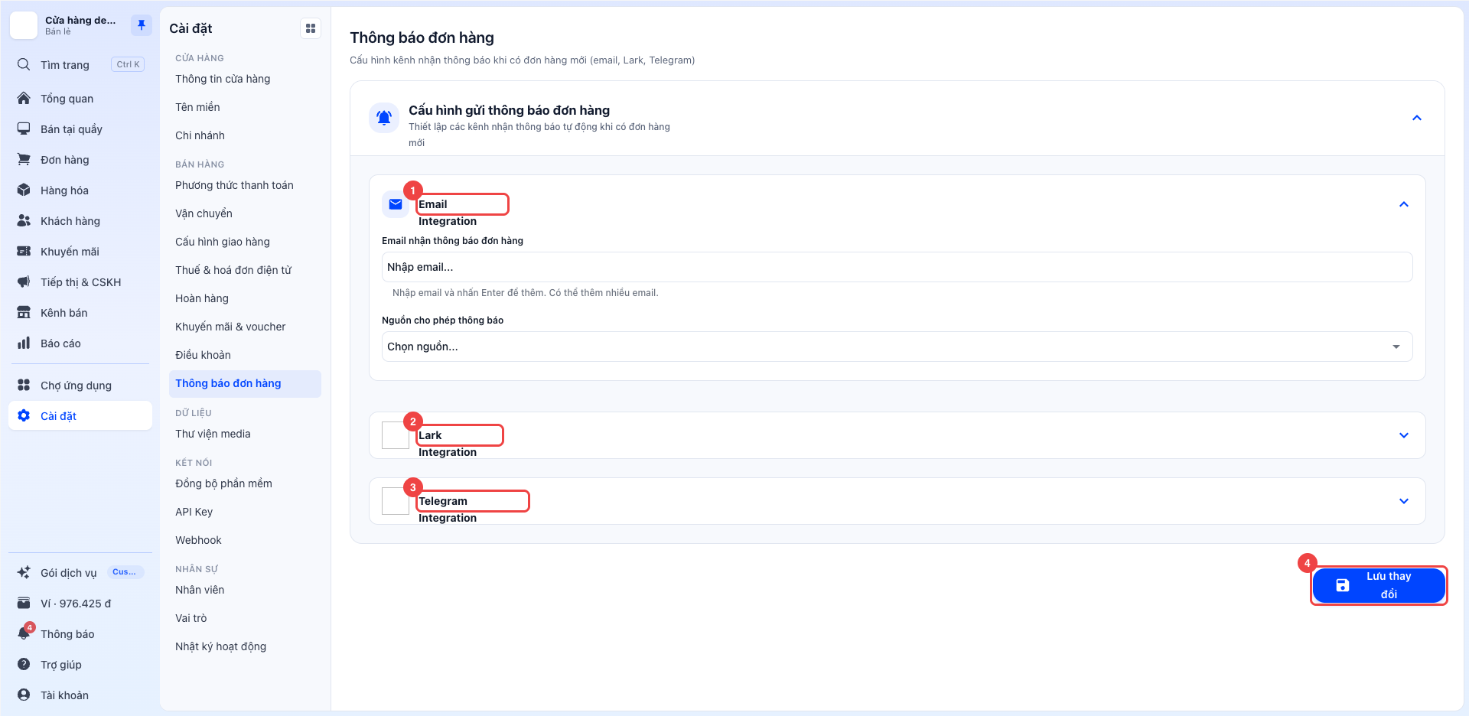Collapse Cấu hình gửi thông báo section
The width and height of the screenshot is (1469, 716).
click(x=1416, y=118)
